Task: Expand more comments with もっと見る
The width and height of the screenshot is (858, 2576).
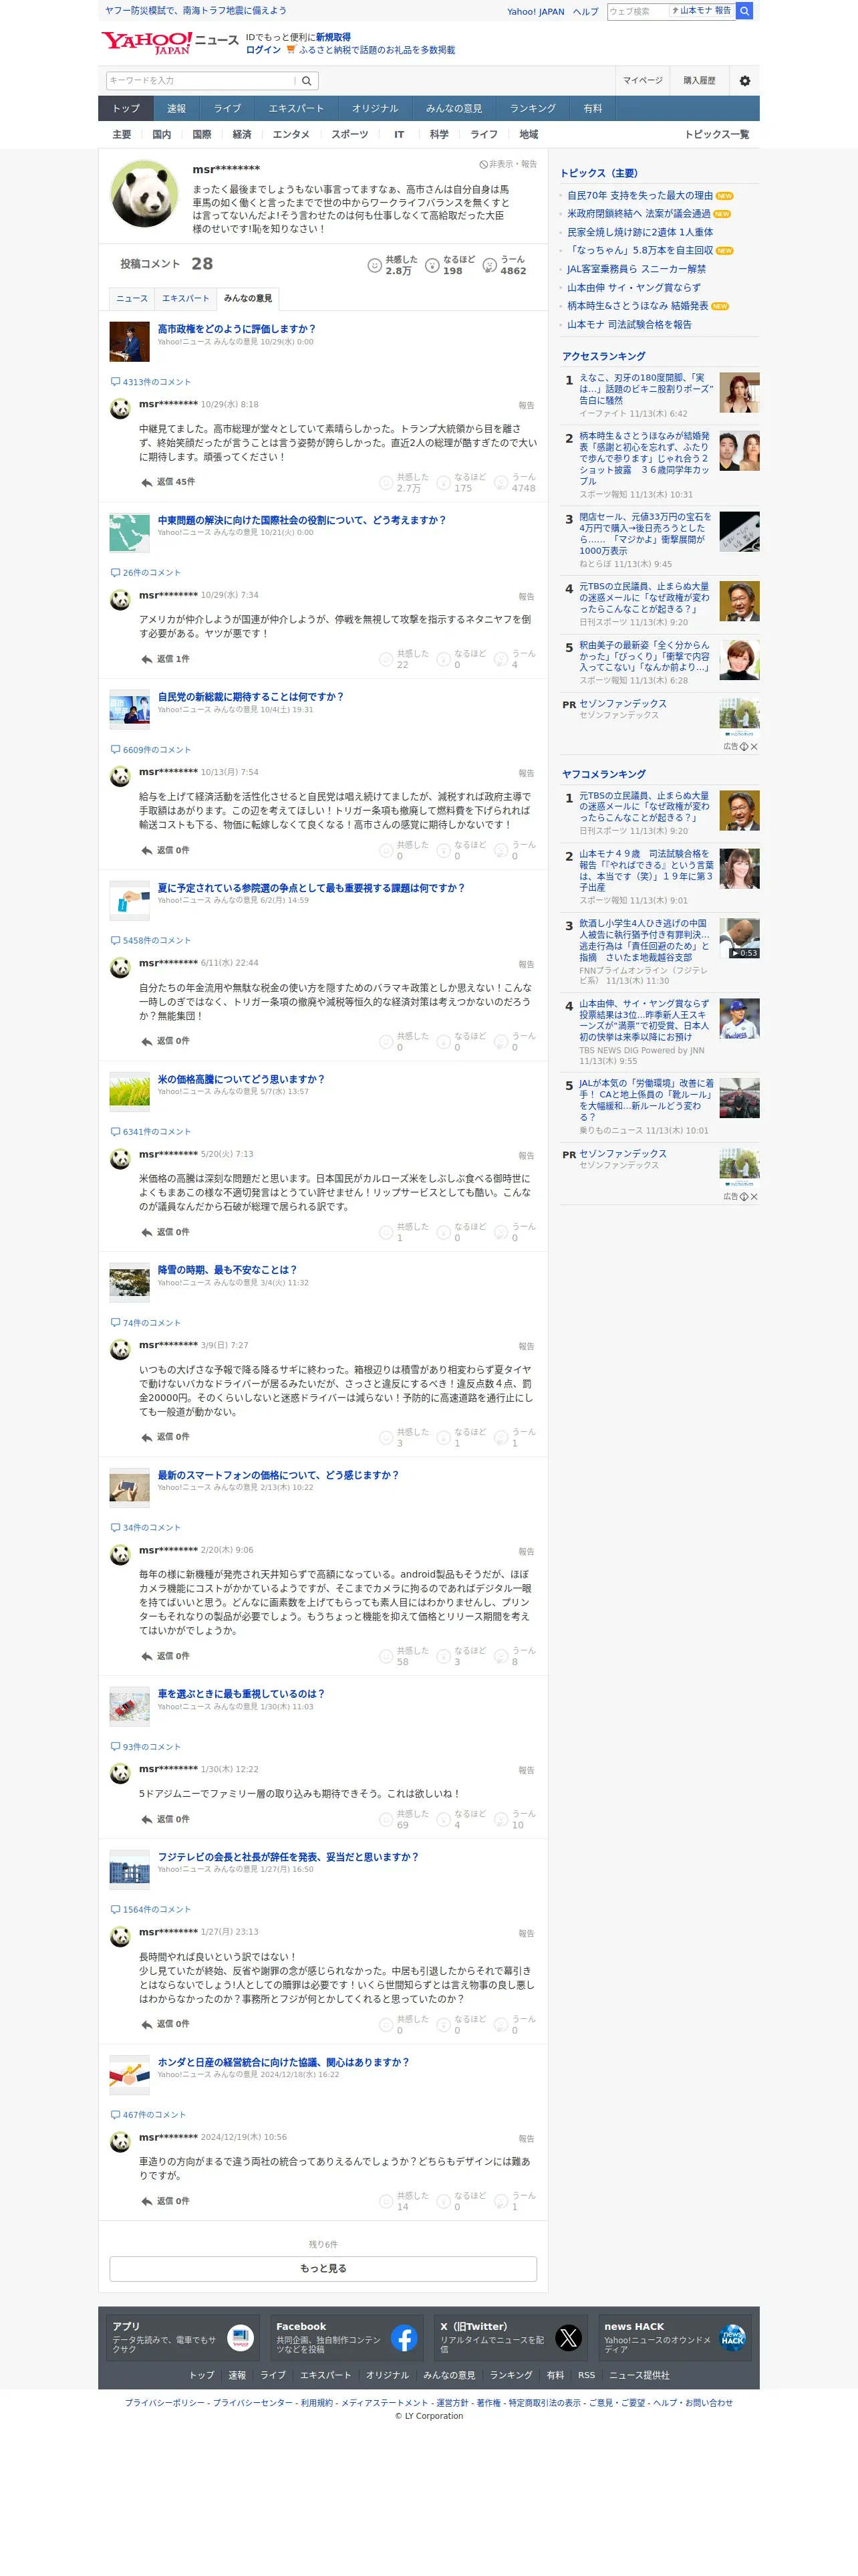Action: [323, 2269]
